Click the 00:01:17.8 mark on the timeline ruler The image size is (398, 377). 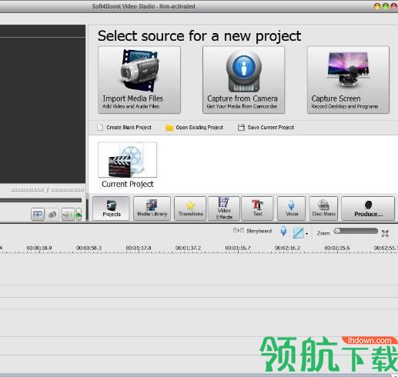(x=139, y=248)
